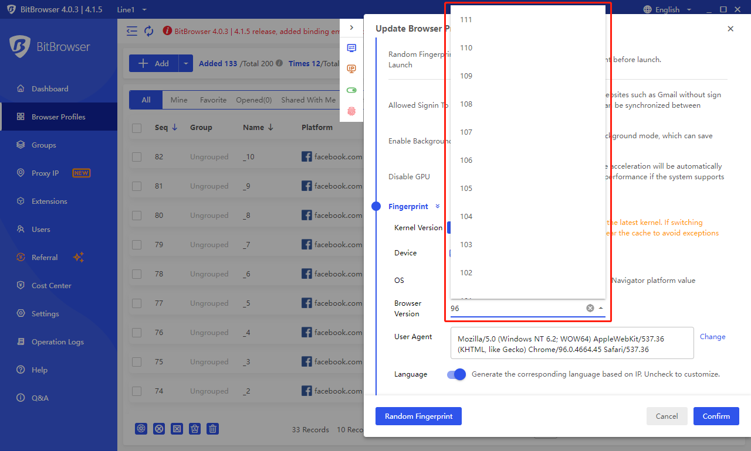Tick the checkbox for row Seq 80
The height and width of the screenshot is (451, 751).
137,216
